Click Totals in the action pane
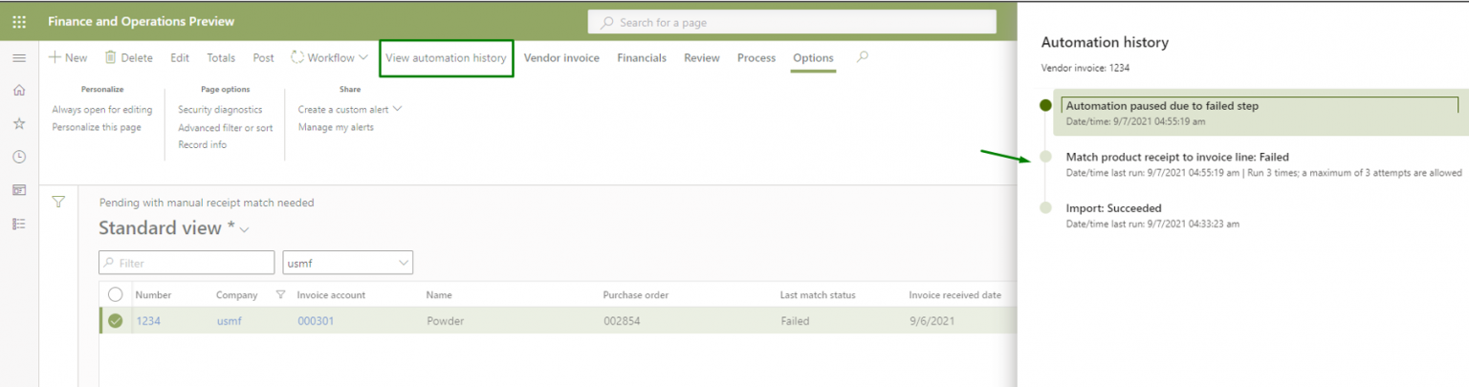The height and width of the screenshot is (387, 1469). (x=221, y=58)
